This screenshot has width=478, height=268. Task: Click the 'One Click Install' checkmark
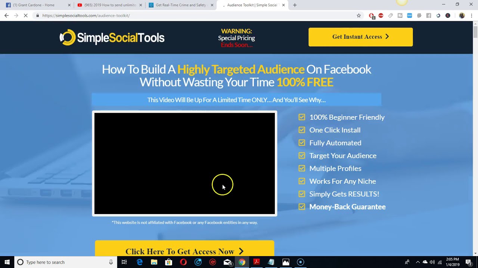[302, 130]
